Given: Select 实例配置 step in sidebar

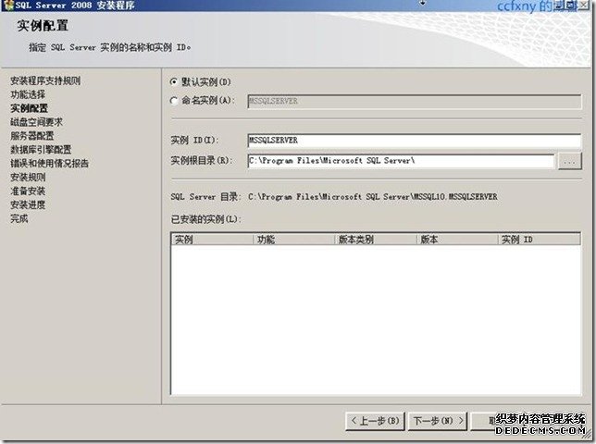Looking at the screenshot, I should tap(30, 108).
